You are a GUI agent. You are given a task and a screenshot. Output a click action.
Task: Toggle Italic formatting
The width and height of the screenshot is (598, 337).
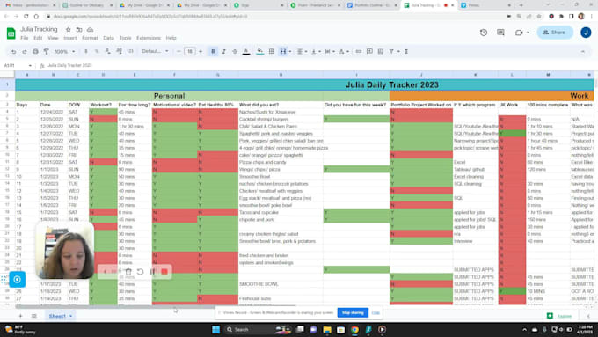[x=224, y=52]
